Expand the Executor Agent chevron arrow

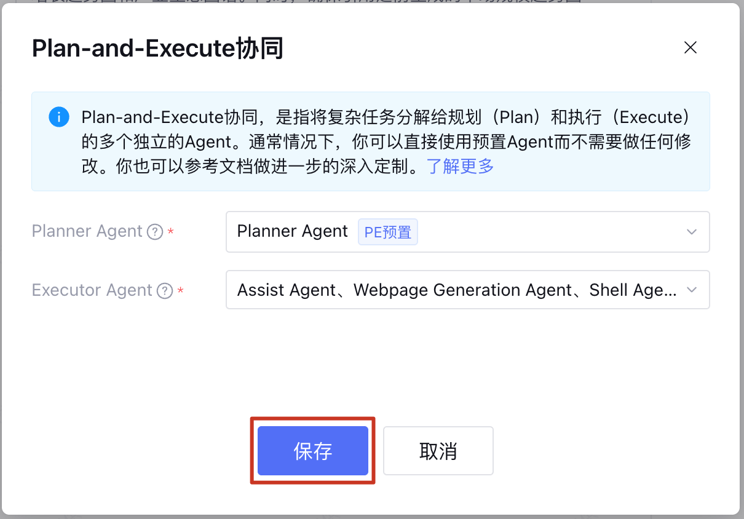point(692,290)
